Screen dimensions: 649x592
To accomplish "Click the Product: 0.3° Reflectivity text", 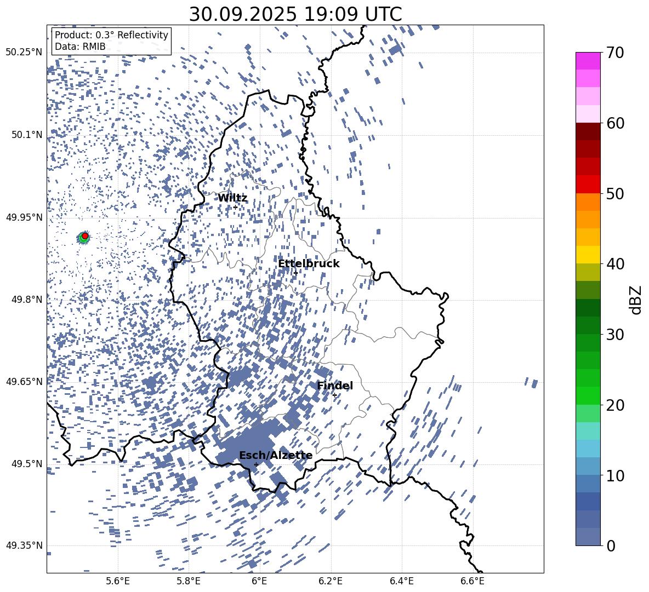I will [112, 35].
